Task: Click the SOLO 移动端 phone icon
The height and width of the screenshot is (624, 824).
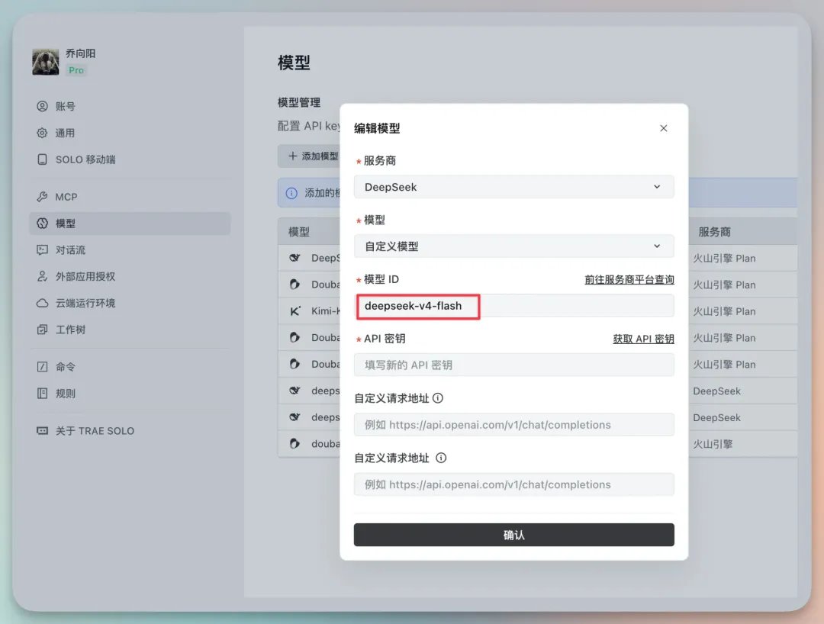Action: point(42,159)
